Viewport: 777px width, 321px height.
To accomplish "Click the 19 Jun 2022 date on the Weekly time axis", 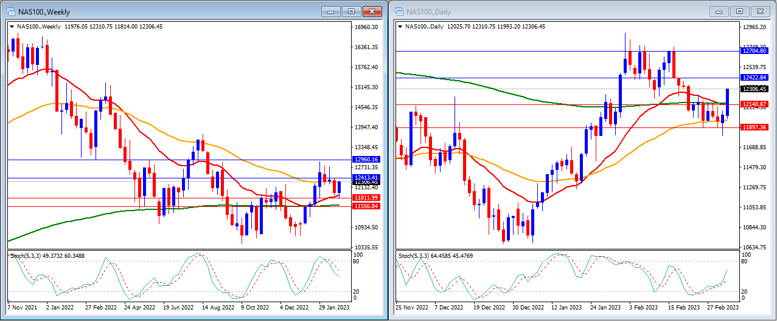I will pyautogui.click(x=179, y=308).
